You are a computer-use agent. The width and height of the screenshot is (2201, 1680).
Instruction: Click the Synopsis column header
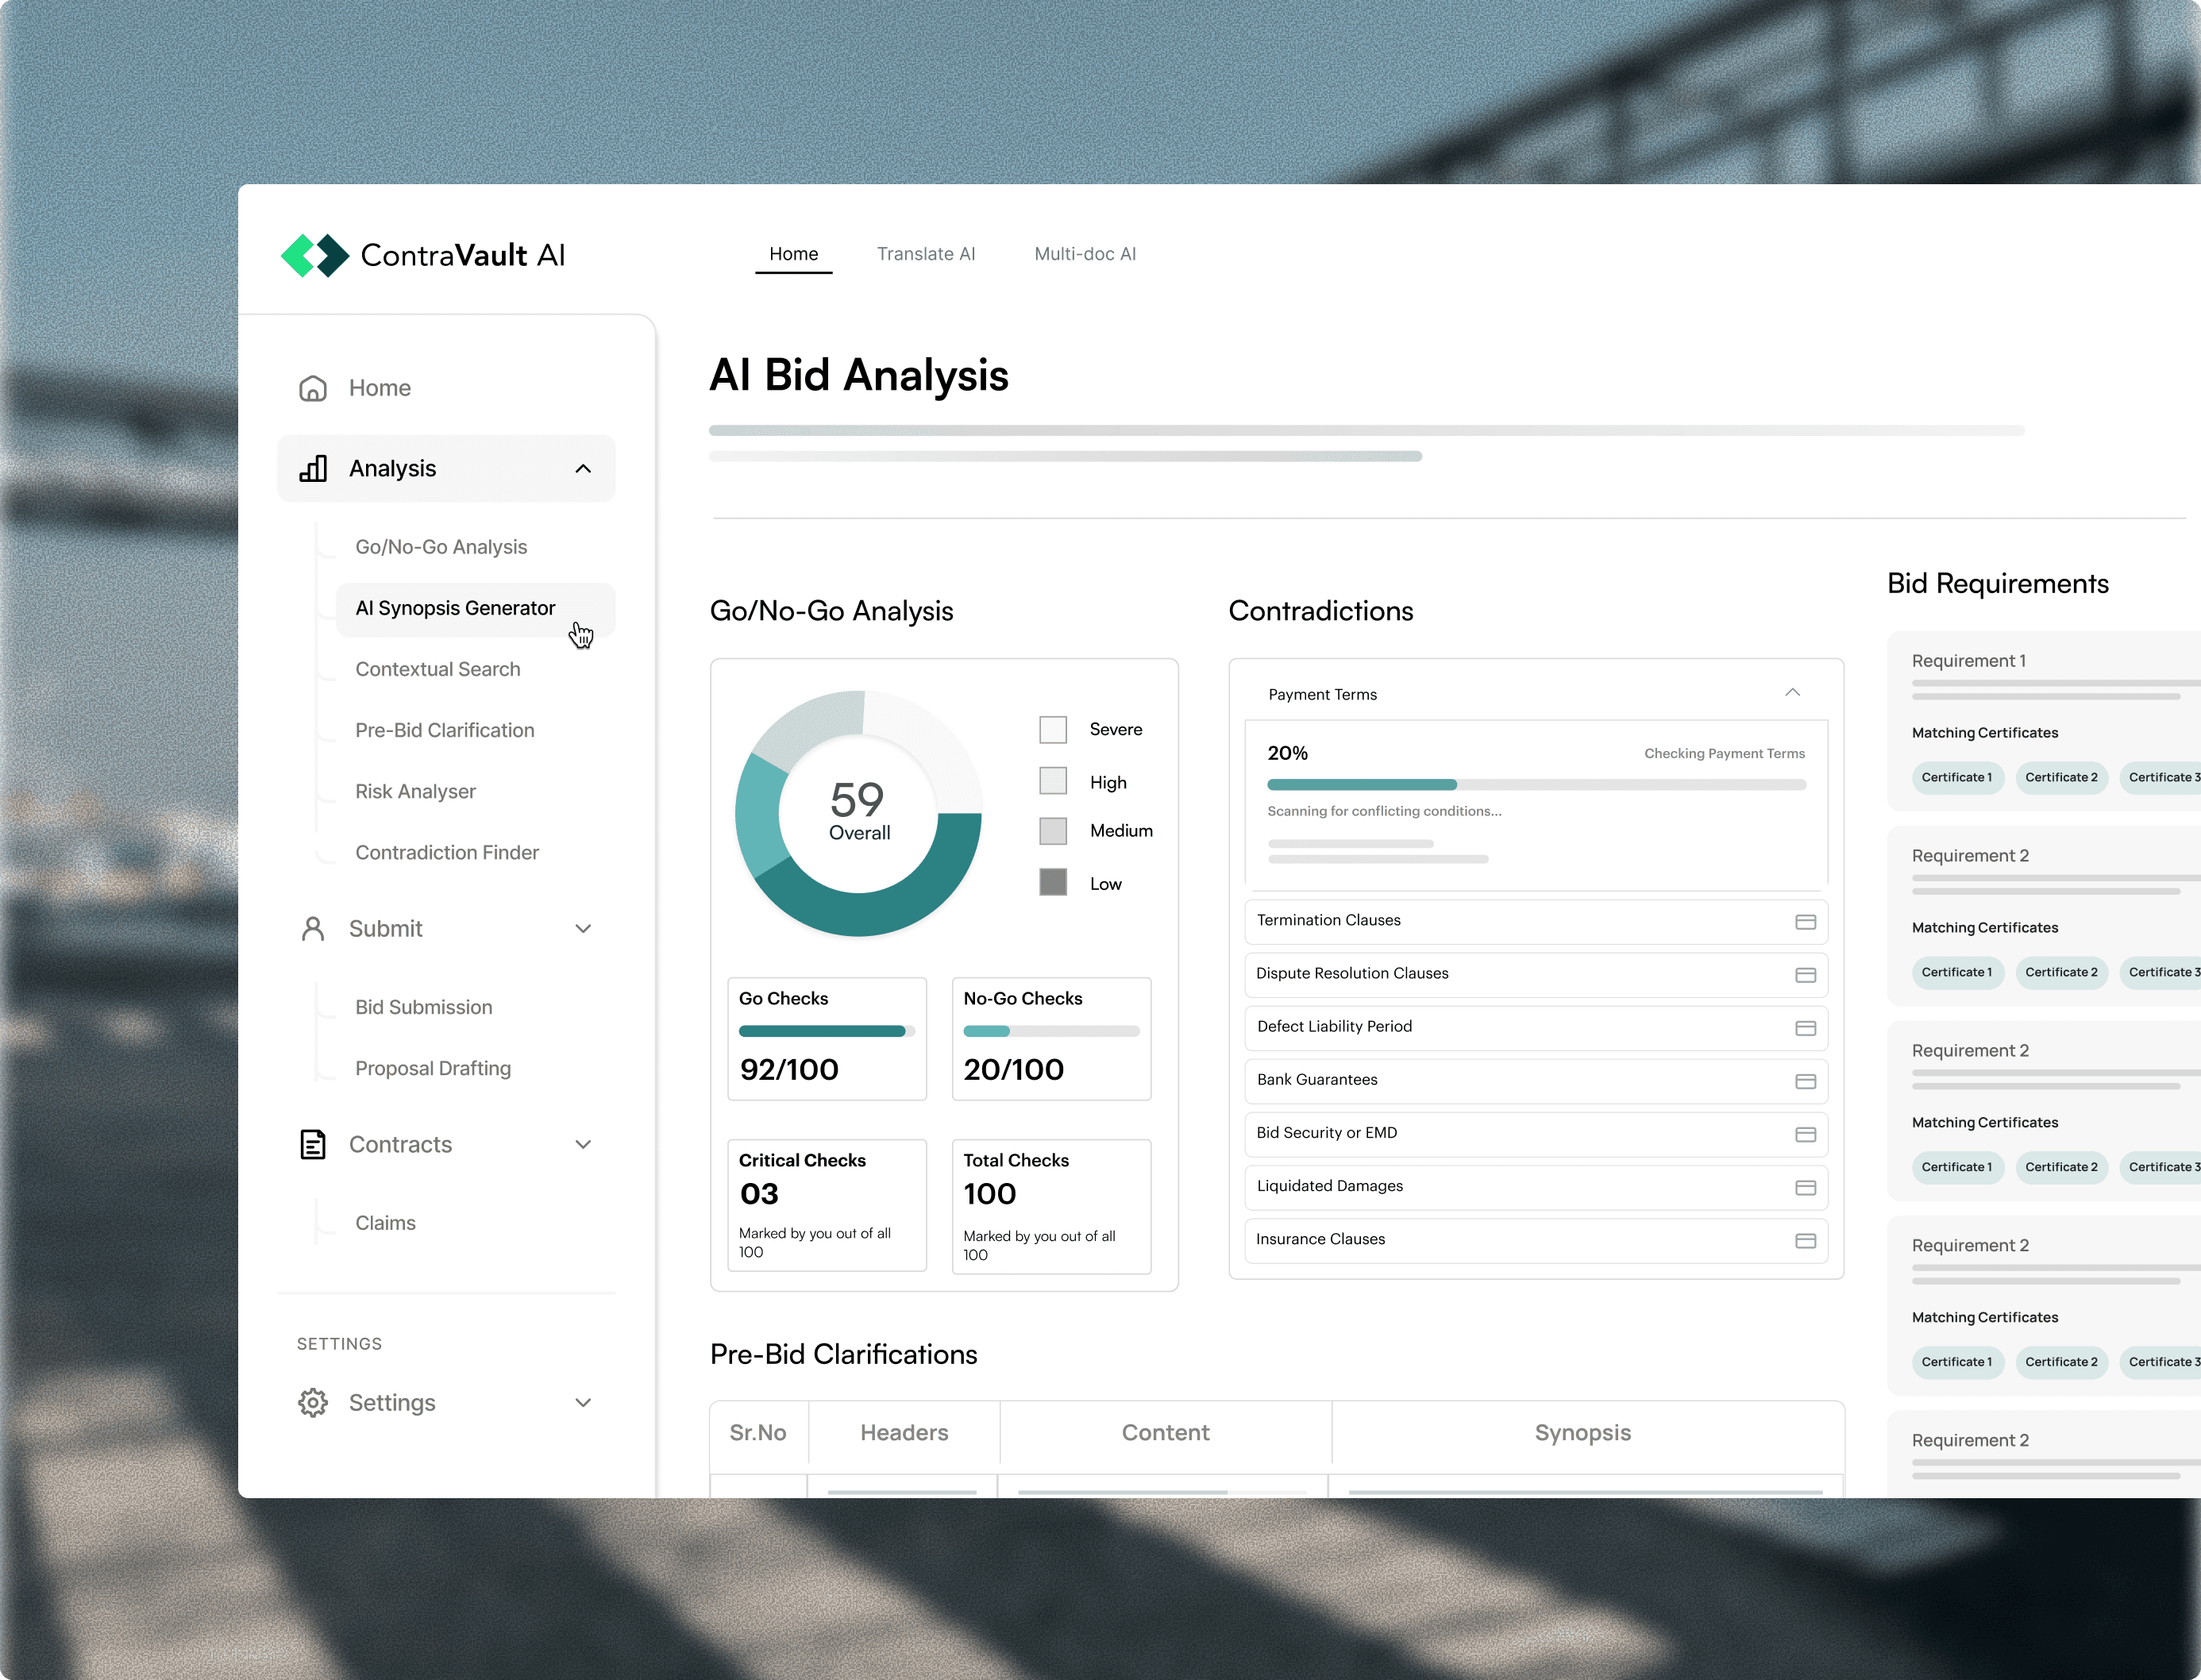coord(1583,1433)
